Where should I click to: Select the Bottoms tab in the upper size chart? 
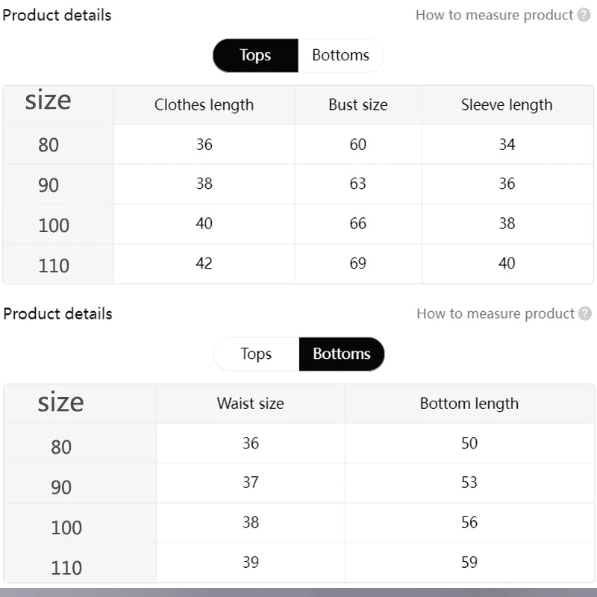pyautogui.click(x=340, y=55)
